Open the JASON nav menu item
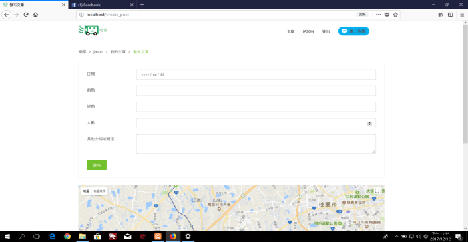The width and height of the screenshot is (468, 242). coord(308,31)
